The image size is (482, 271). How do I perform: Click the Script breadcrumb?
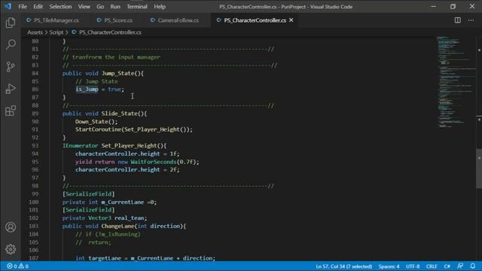[56, 32]
